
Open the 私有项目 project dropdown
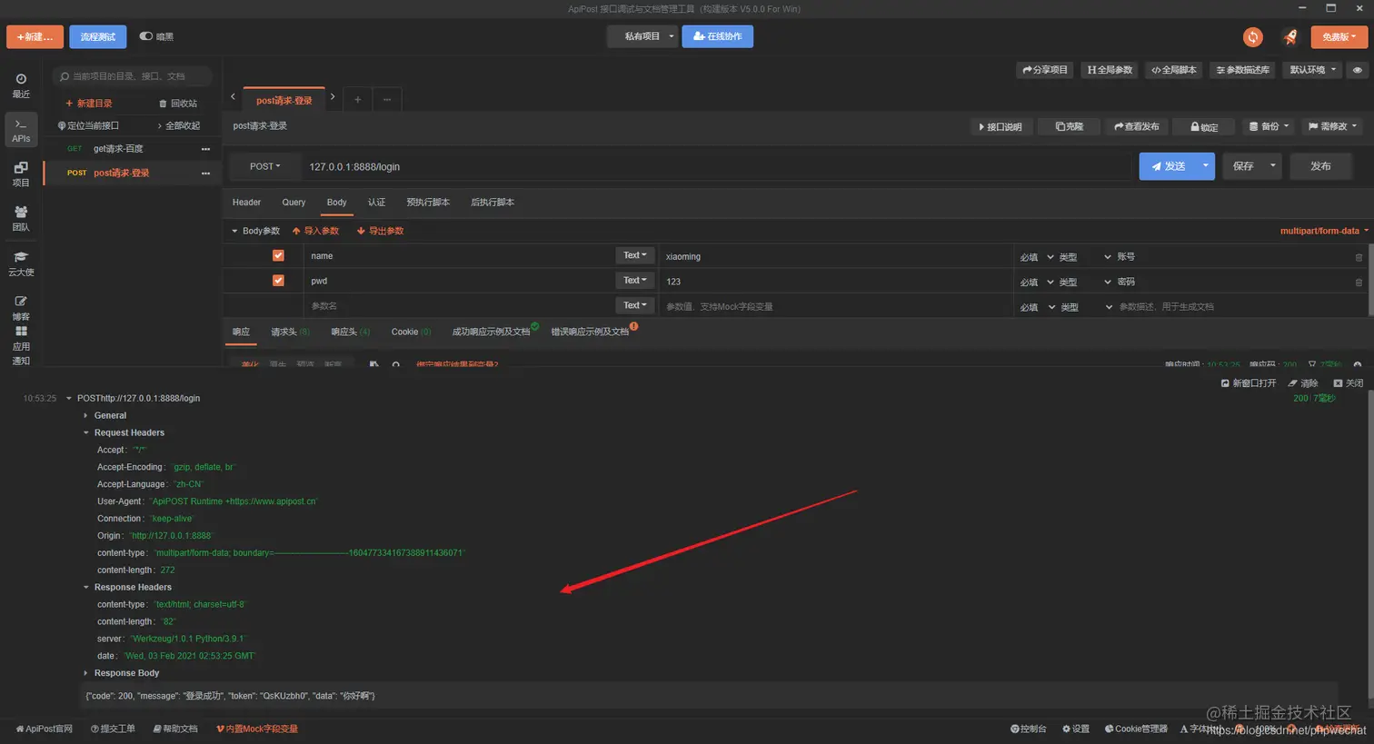point(642,36)
